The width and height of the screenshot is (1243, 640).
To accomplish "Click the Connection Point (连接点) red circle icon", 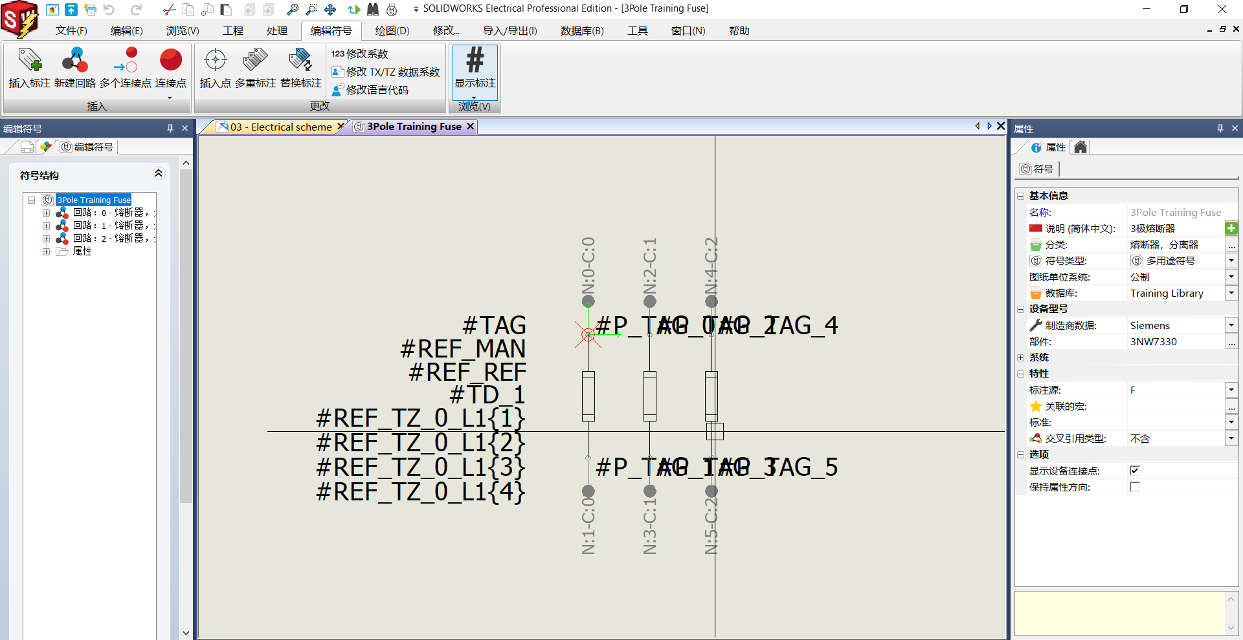I will (x=171, y=61).
